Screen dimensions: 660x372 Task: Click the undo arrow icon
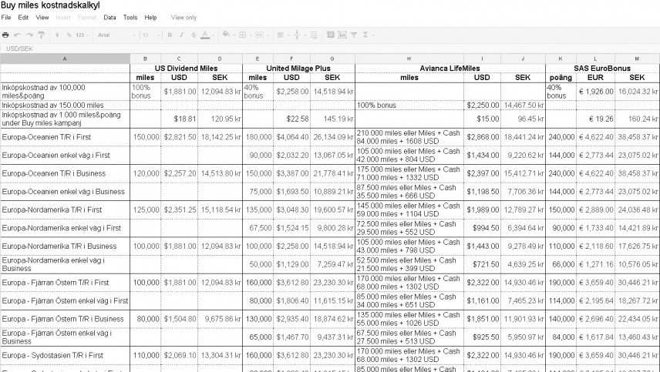click(x=18, y=35)
